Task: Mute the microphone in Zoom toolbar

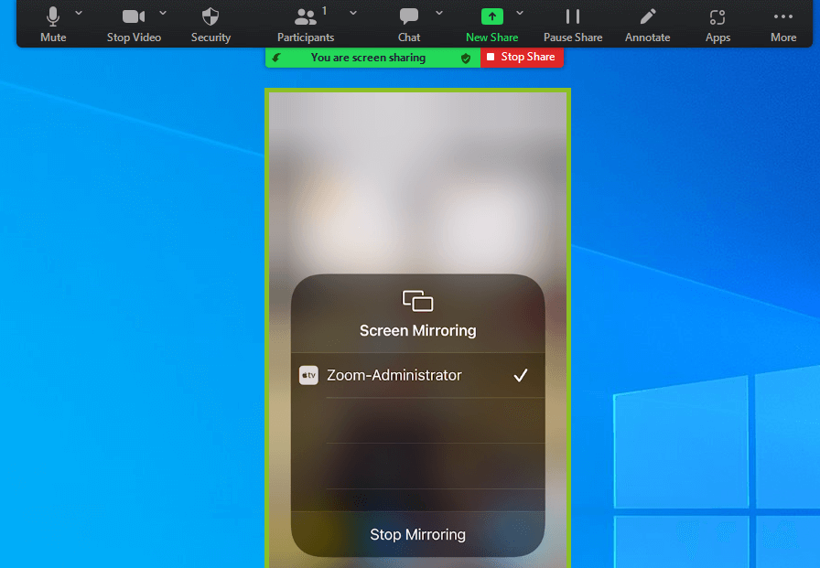Action: [x=53, y=24]
